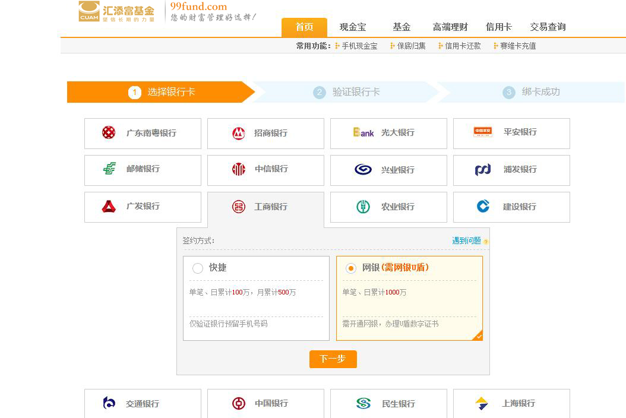Click the 浦发银行 logo icon

(x=483, y=170)
